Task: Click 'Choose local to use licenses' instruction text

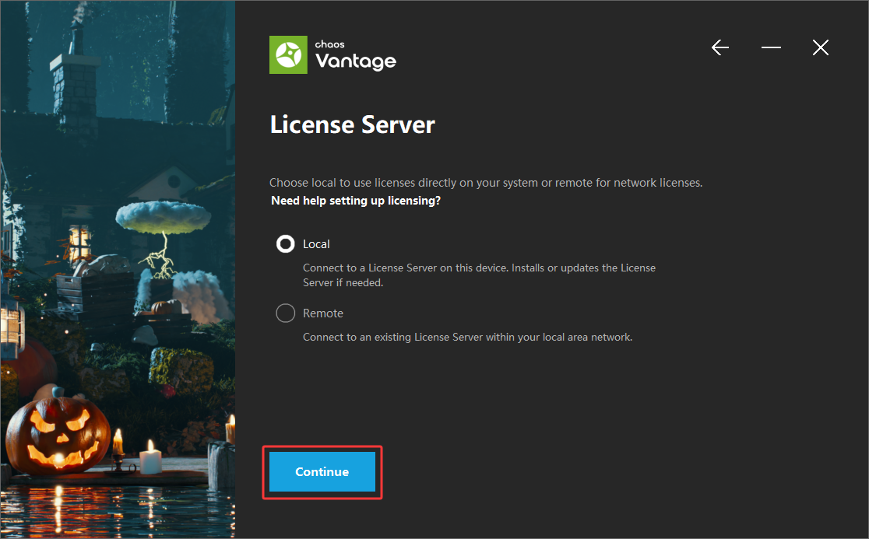Action: click(x=486, y=183)
